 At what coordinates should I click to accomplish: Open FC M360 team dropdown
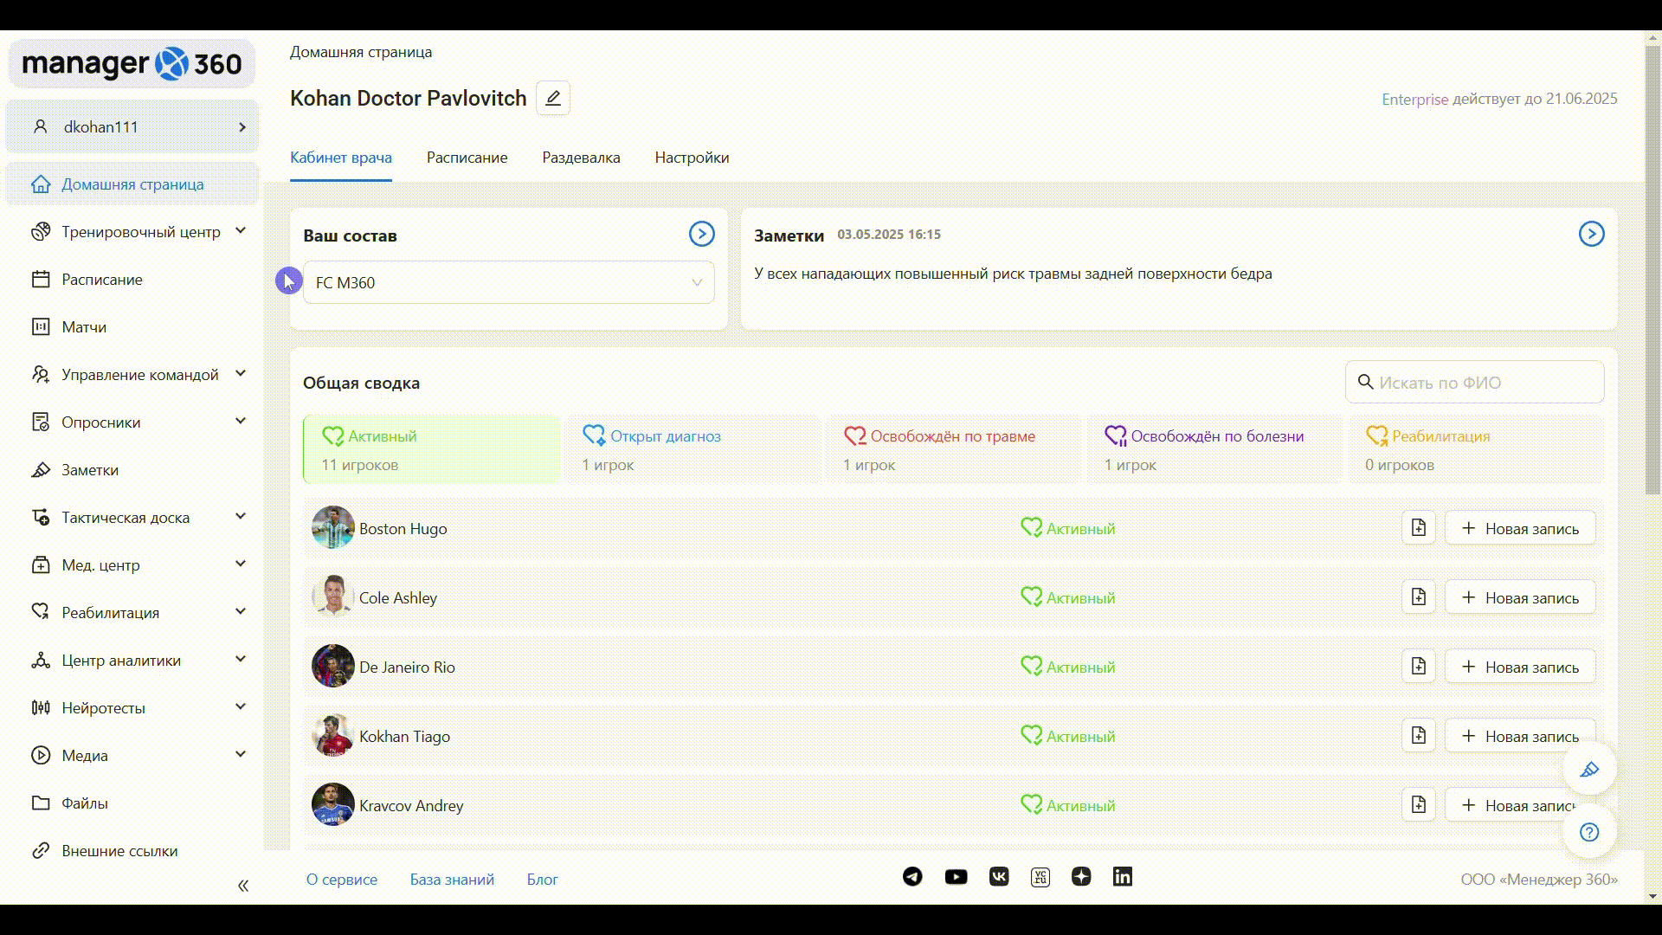(x=508, y=282)
